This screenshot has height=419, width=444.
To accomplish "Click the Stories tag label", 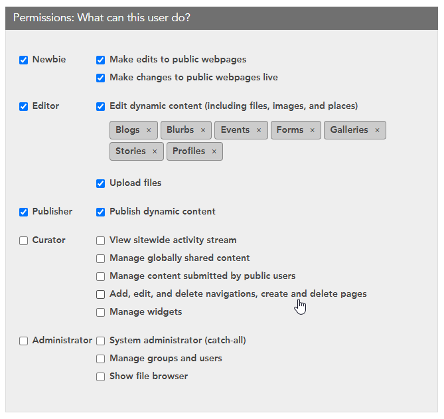I will coord(131,151).
